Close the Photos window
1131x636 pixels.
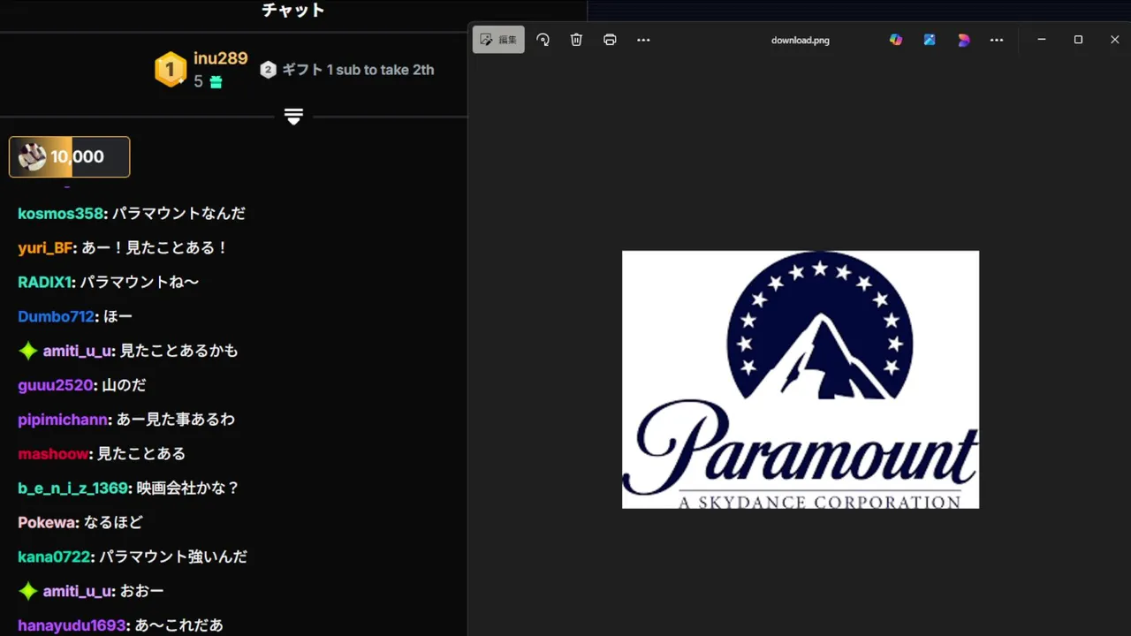tap(1114, 40)
